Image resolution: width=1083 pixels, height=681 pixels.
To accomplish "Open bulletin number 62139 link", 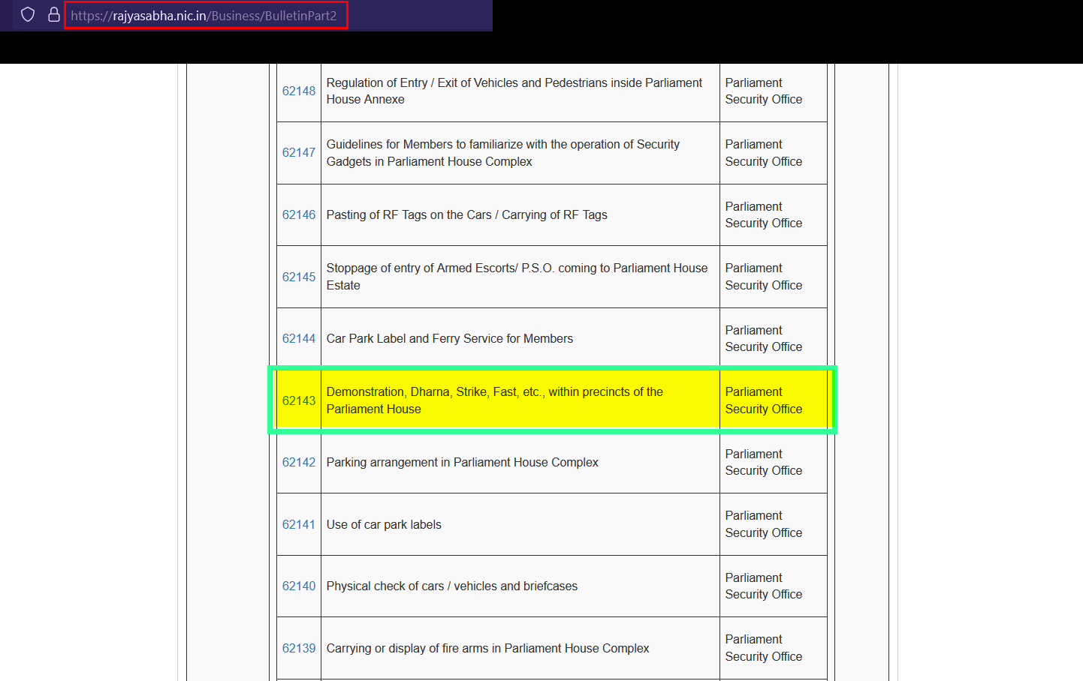I will (x=299, y=648).
